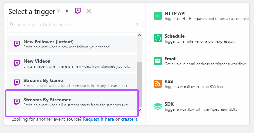Click the Twitch app icon in header
The width and height of the screenshot is (254, 133).
point(78,11)
